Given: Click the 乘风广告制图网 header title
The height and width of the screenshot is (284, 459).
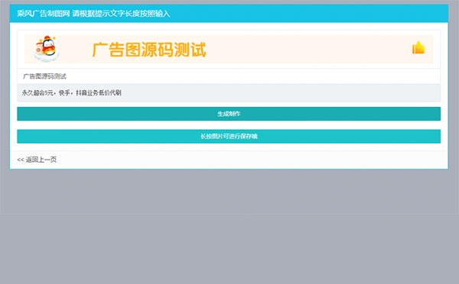Looking at the screenshot, I should pyautogui.click(x=44, y=14).
